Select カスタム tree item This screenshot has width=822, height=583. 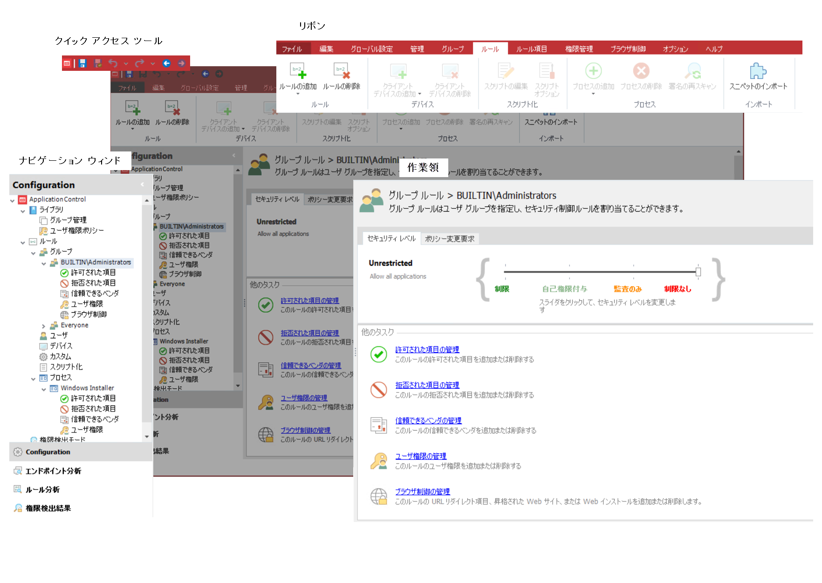[61, 357]
